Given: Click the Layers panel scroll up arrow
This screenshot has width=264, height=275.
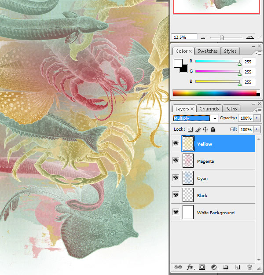Looking at the screenshot, I should (259, 139).
